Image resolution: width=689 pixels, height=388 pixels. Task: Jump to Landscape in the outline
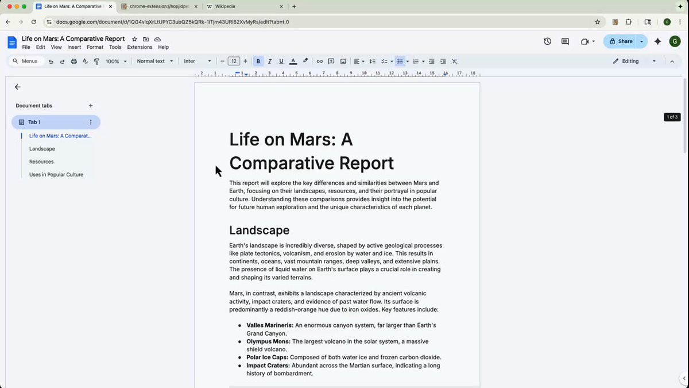coord(42,149)
